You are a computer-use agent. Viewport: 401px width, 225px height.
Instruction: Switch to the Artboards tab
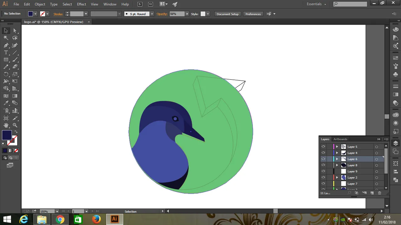coord(340,139)
